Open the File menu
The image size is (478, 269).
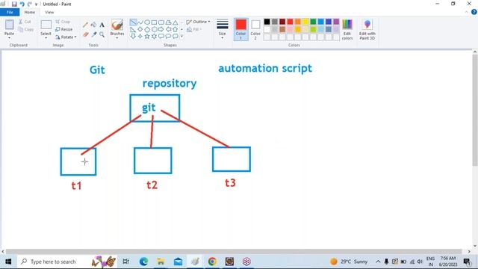[10, 12]
